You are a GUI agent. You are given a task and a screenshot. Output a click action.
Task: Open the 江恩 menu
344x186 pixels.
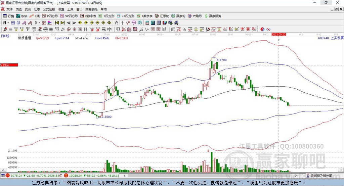pyautogui.click(x=37, y=9)
